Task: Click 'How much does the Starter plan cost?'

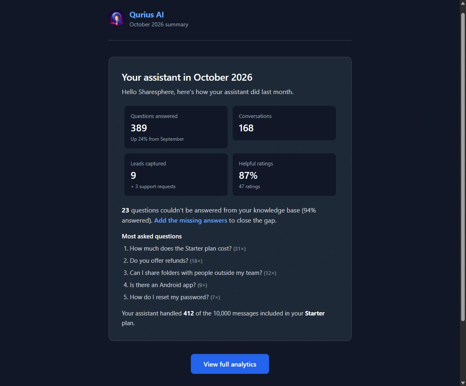Action: tap(180, 248)
